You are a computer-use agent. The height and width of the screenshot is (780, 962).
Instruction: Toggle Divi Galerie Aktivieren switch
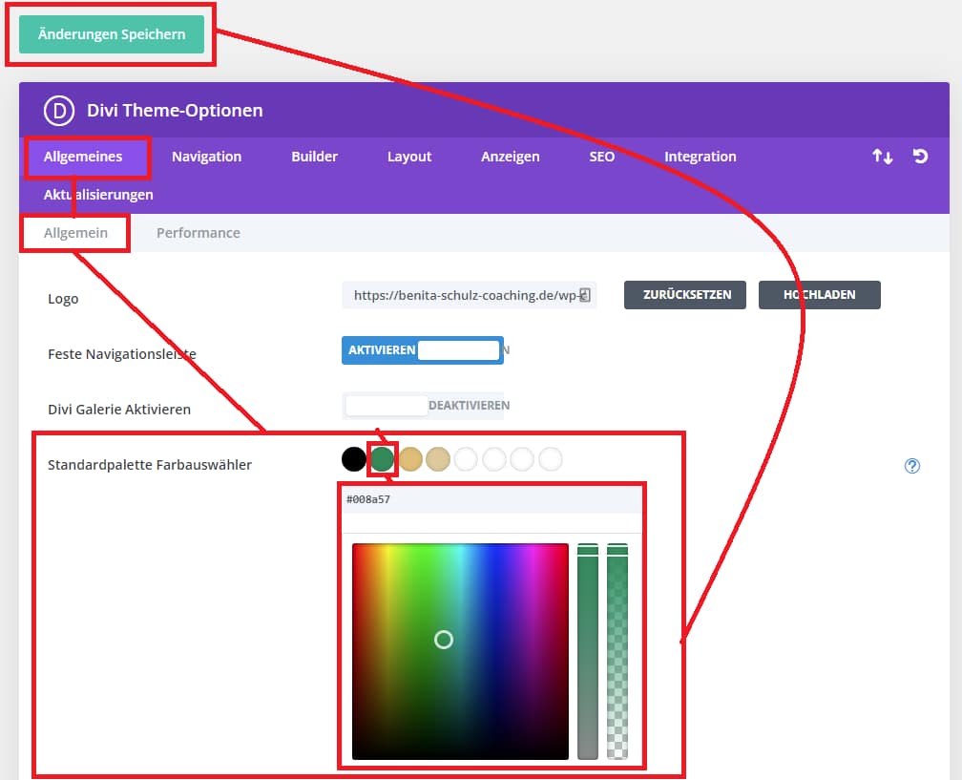pyautogui.click(x=423, y=406)
